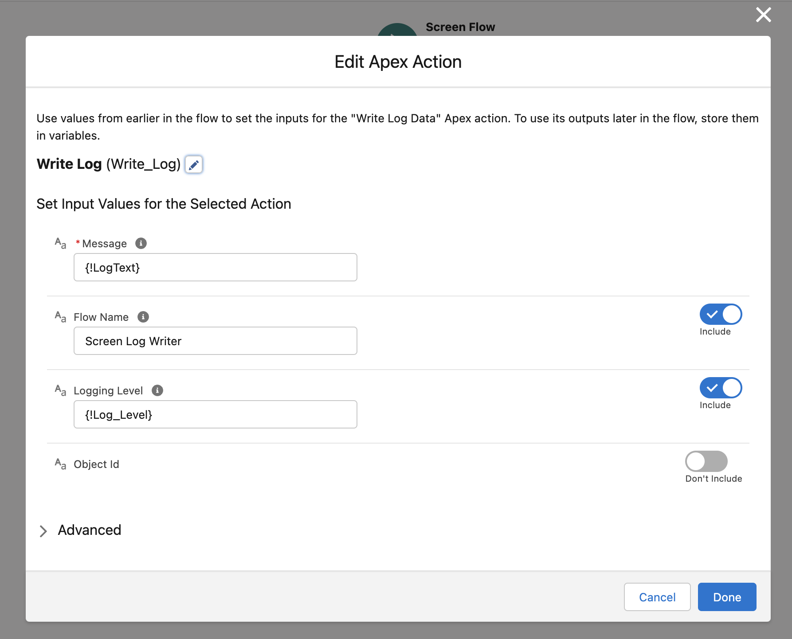Select the Logging Level field with {!Log_Level}

[216, 414]
